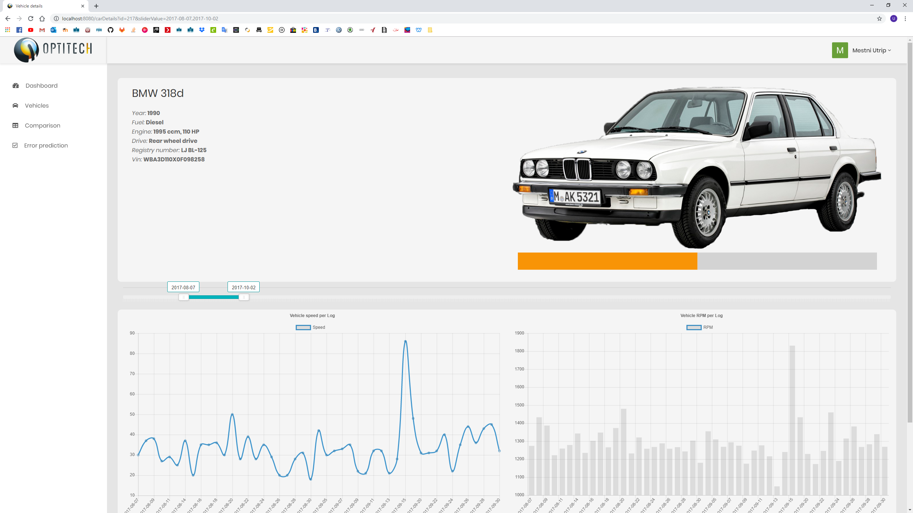Open the GitHub bookmark
913x513 pixels.
(x=111, y=30)
